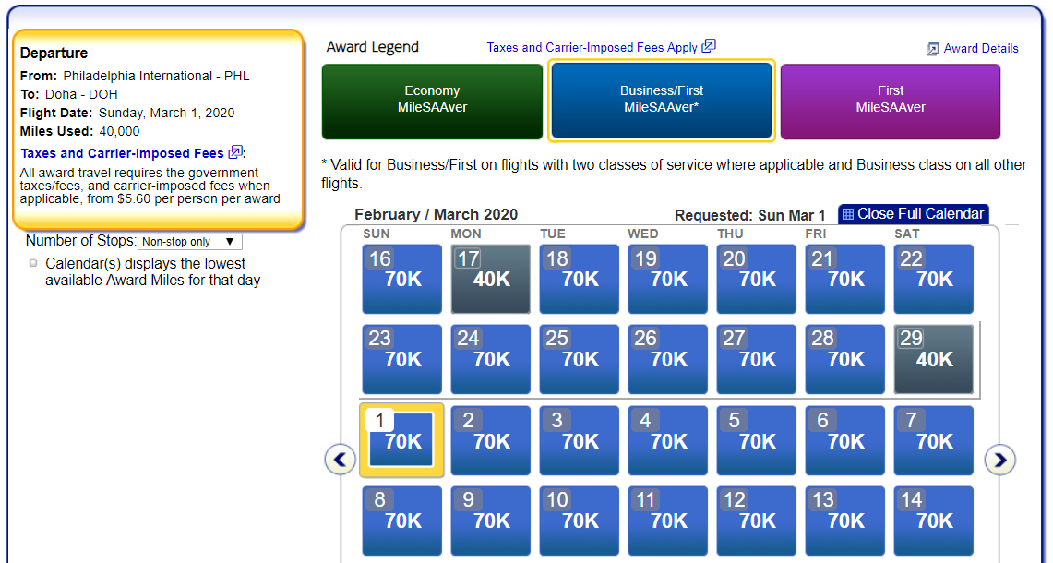Click the next dates right arrow
The width and height of the screenshot is (1053, 563).
click(1000, 459)
